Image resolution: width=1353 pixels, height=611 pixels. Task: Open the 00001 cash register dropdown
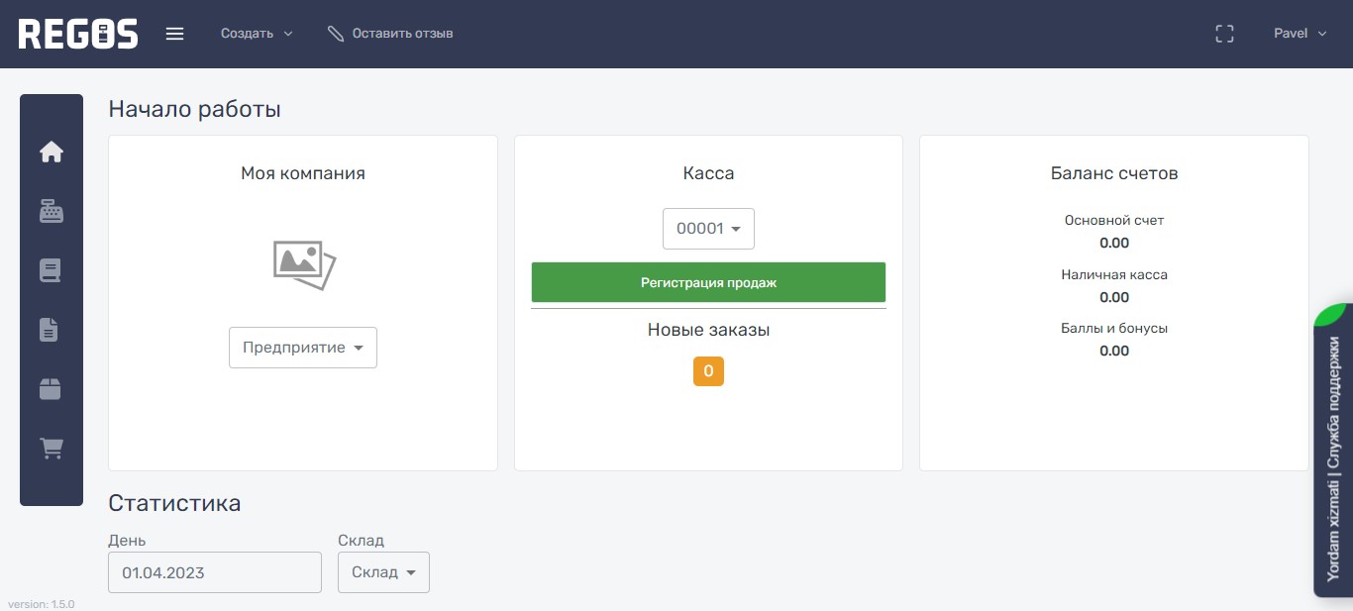708,229
